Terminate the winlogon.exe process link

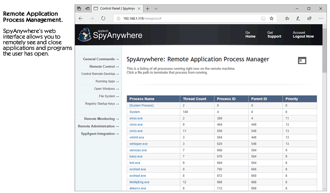pyautogui.click(x=138, y=144)
